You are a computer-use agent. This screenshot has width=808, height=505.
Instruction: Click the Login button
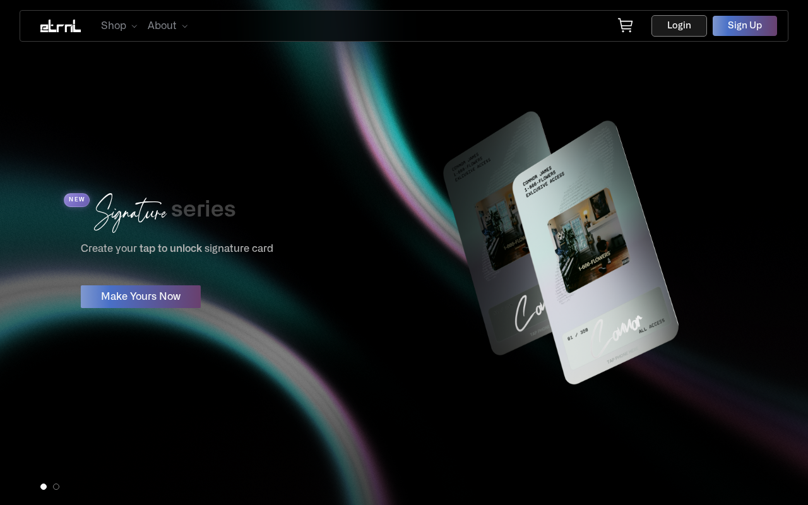point(679,26)
